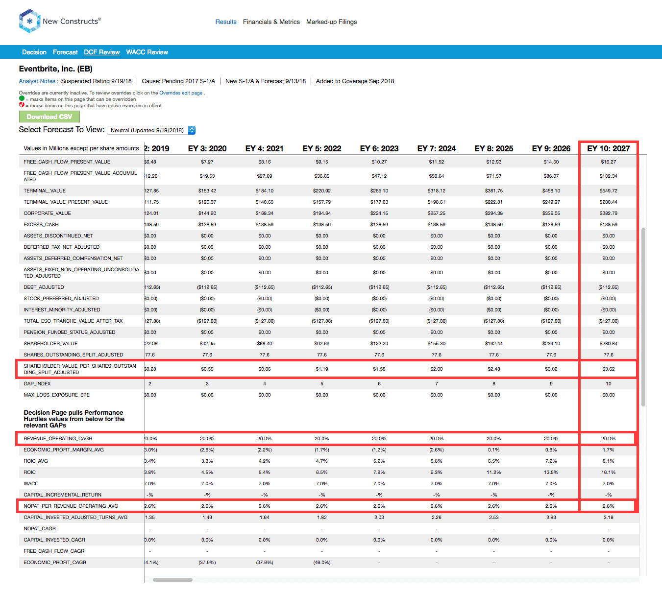Click the Download CSV button
Viewport: 662px width, 592px height.
tap(49, 117)
